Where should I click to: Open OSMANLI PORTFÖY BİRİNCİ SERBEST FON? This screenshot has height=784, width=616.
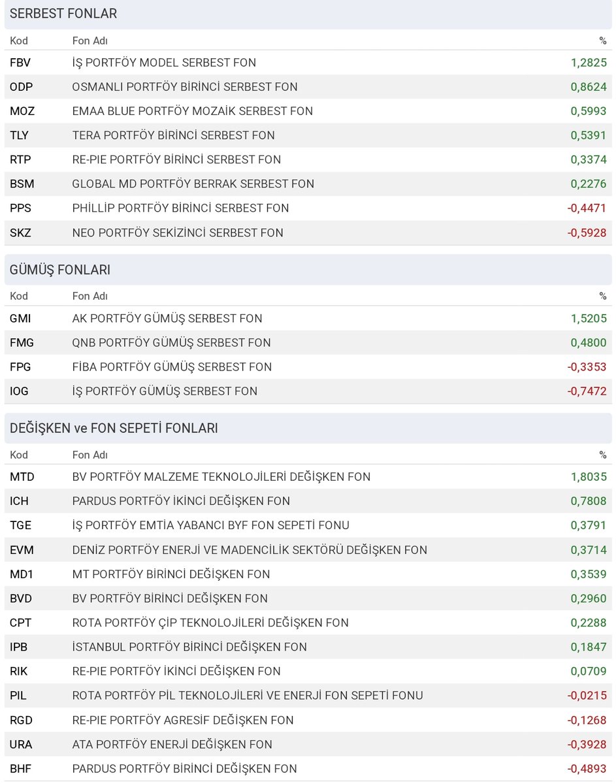[185, 87]
